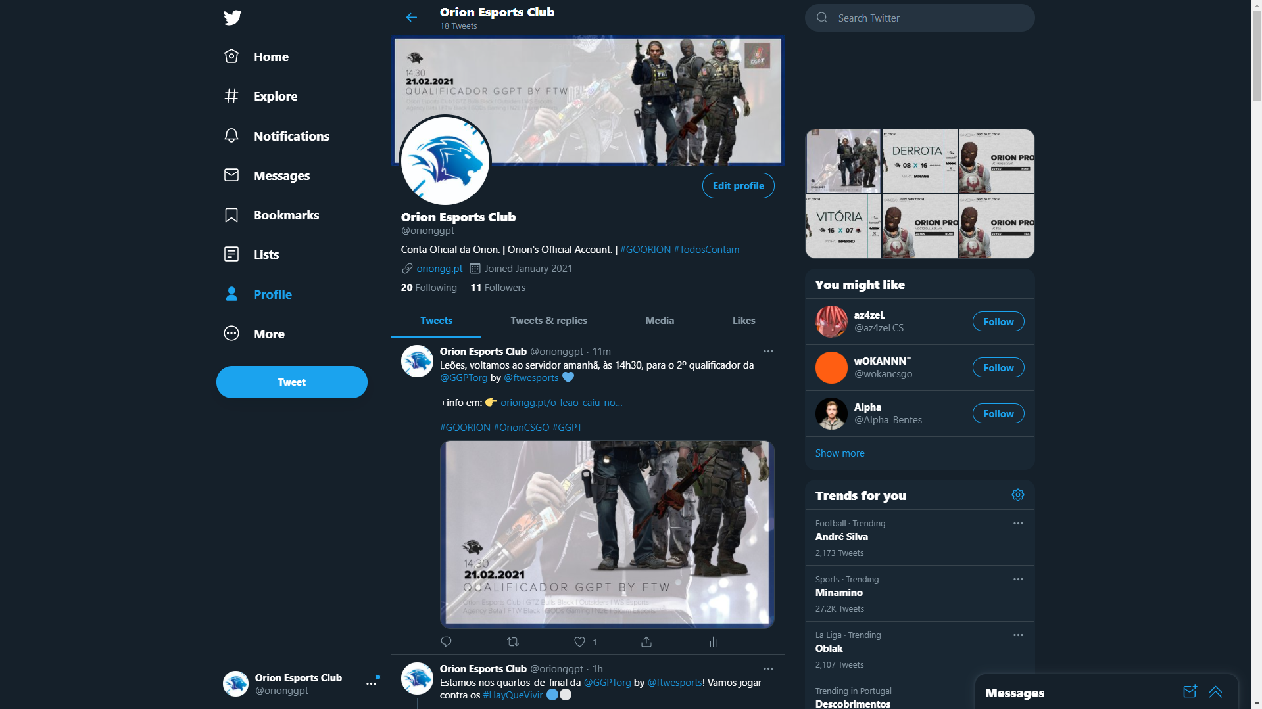Follow wOKANNN

998,368
